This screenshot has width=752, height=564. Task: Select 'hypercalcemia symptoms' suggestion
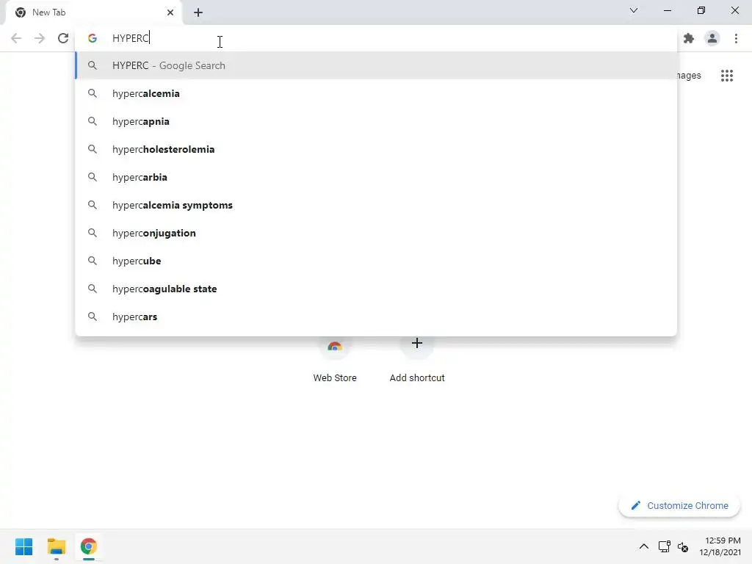tap(376, 205)
